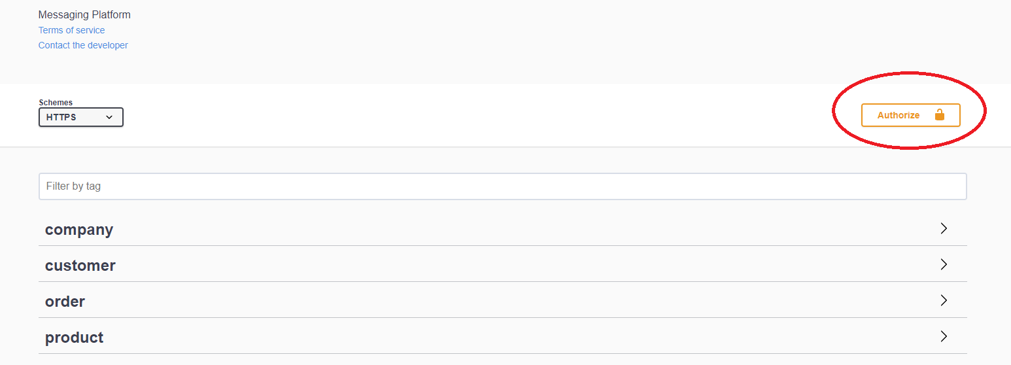This screenshot has width=1011, height=365.
Task: Focus the Filter by tag field
Action: click(x=502, y=186)
